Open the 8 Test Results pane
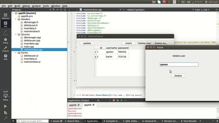The width and height of the screenshot is (219, 123). click(189, 121)
